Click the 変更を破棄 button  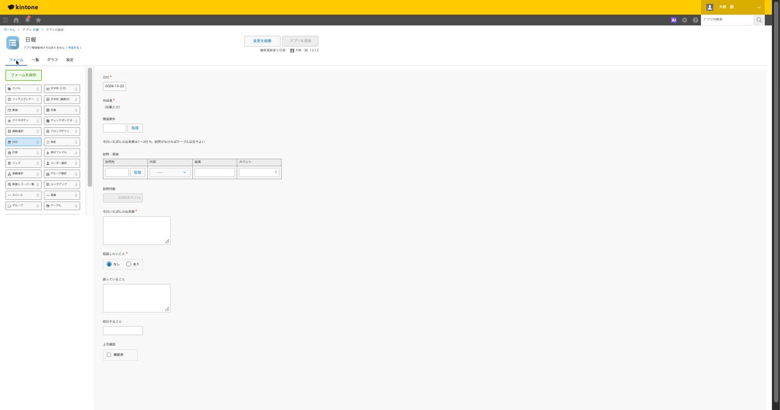262,41
